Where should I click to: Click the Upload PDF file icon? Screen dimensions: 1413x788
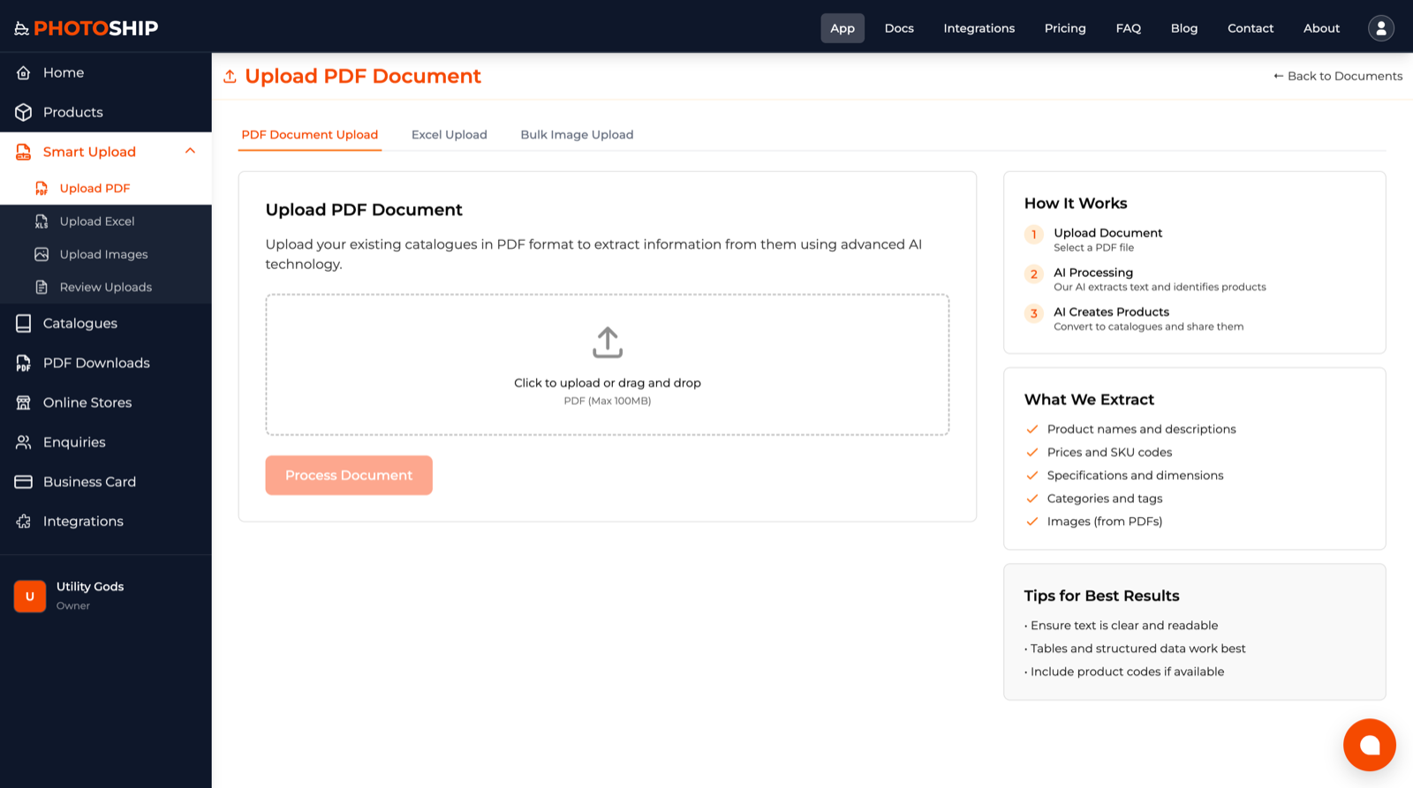[x=42, y=188]
